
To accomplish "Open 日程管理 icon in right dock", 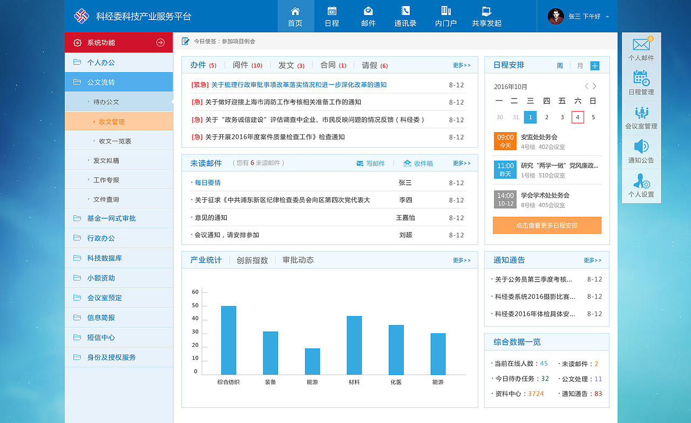I will tap(641, 78).
